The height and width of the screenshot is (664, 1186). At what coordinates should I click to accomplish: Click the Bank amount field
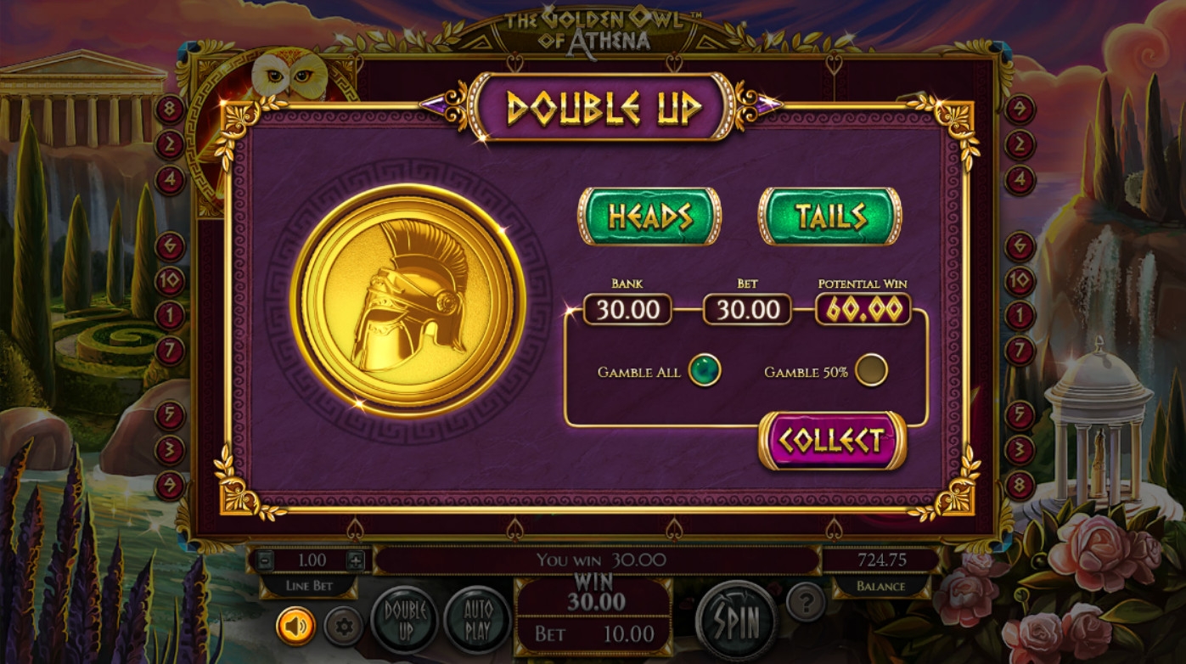pyautogui.click(x=627, y=310)
